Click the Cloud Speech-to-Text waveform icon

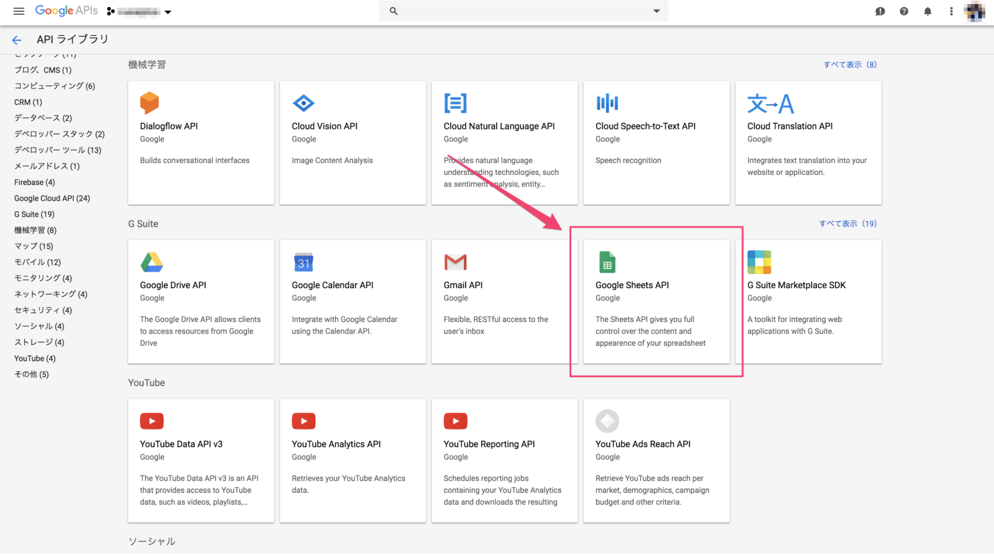click(x=607, y=103)
